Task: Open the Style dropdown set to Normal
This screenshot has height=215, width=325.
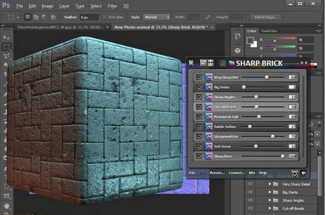Action: click(x=157, y=17)
